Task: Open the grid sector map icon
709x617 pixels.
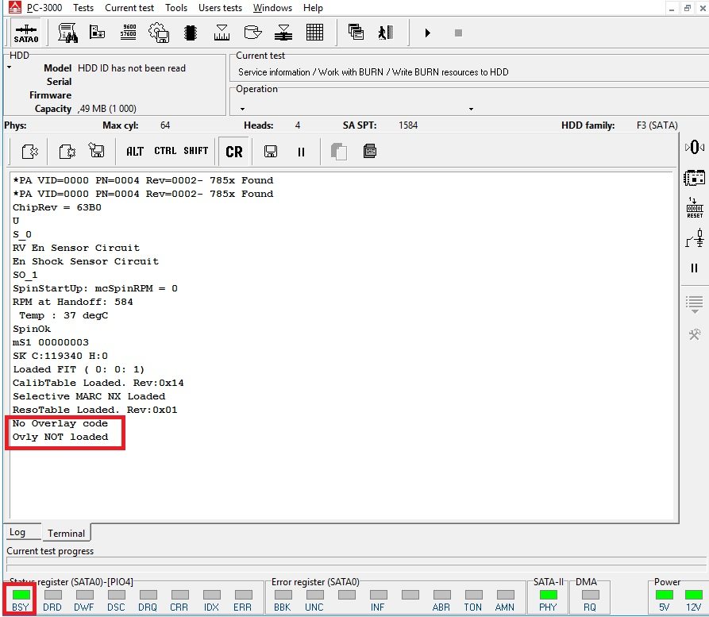Action: [x=314, y=33]
